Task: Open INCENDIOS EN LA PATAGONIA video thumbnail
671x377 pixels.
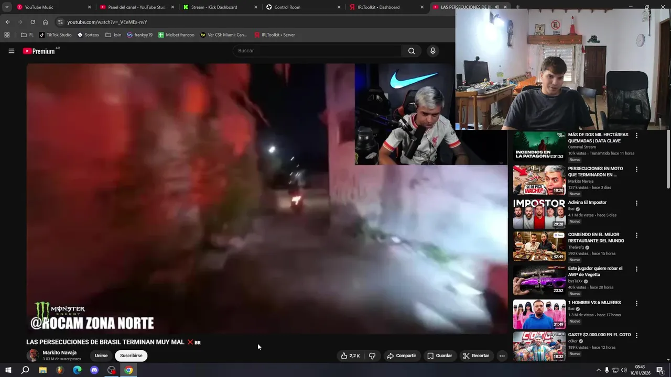Action: [539, 146]
